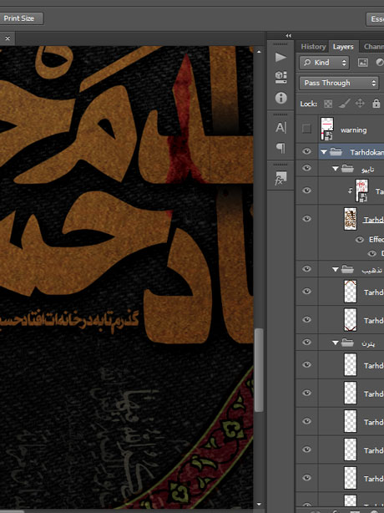The width and height of the screenshot is (384, 513).
Task: Hide the Tarhdokan group
Action: coord(306,151)
